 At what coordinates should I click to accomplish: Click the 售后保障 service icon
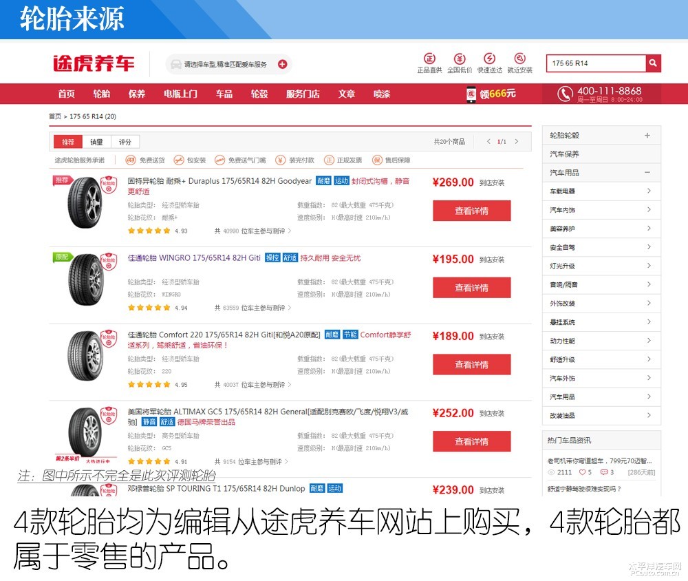pos(377,160)
